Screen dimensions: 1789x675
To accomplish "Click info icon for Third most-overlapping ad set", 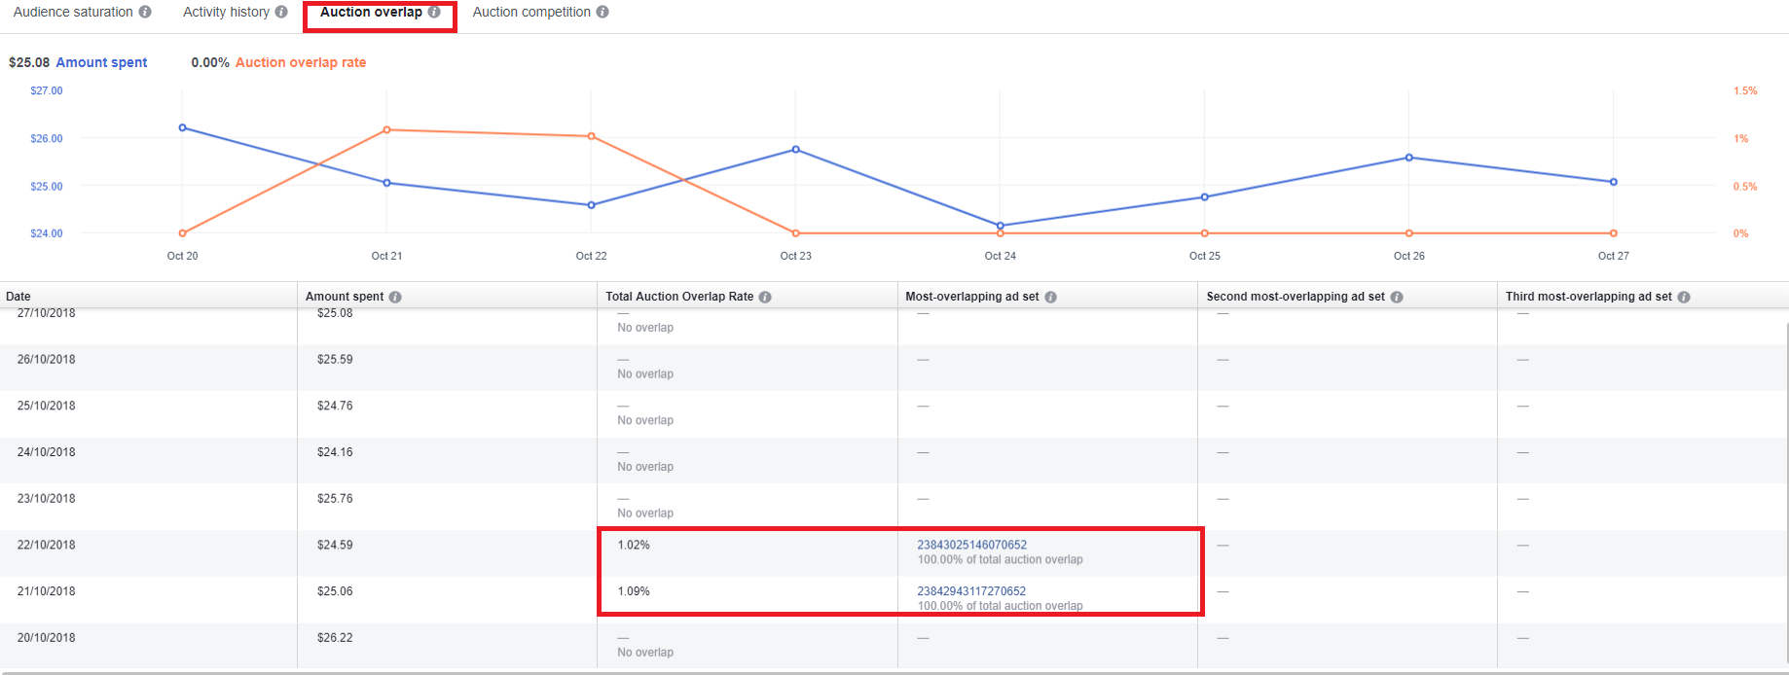I will 1684,297.
